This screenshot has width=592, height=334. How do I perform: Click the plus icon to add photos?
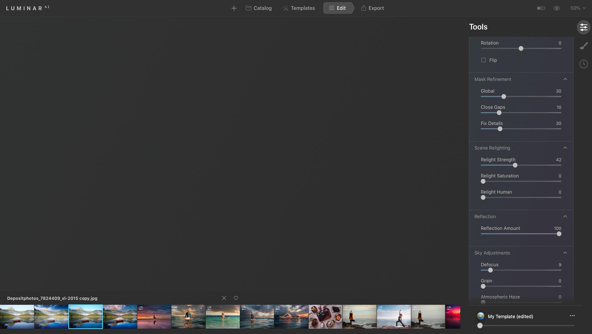click(234, 8)
